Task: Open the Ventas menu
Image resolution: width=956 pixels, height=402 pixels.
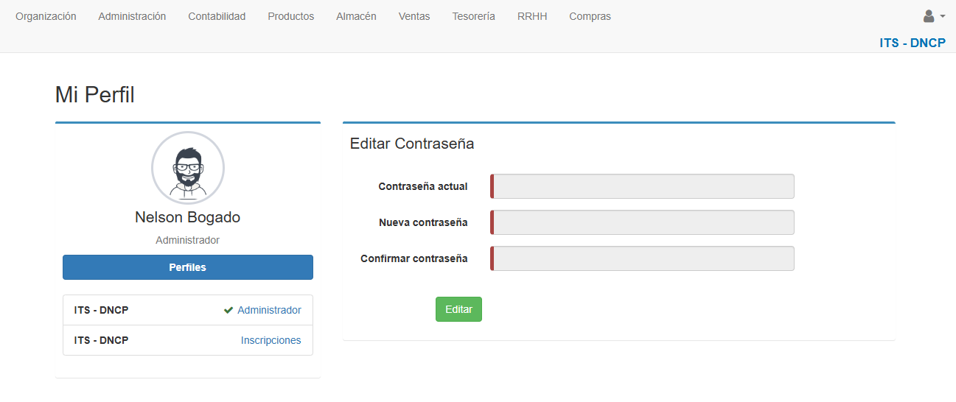Action: (414, 16)
